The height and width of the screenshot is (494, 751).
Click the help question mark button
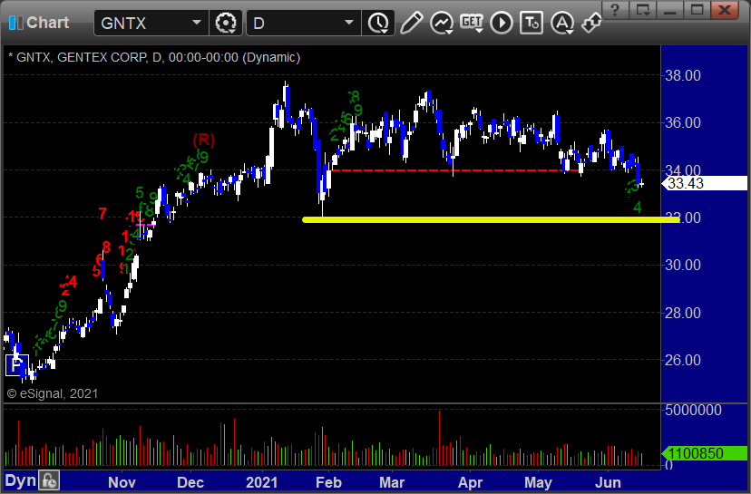tap(615, 10)
